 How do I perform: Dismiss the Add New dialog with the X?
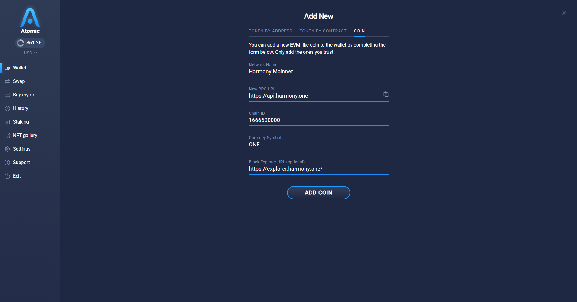564,13
